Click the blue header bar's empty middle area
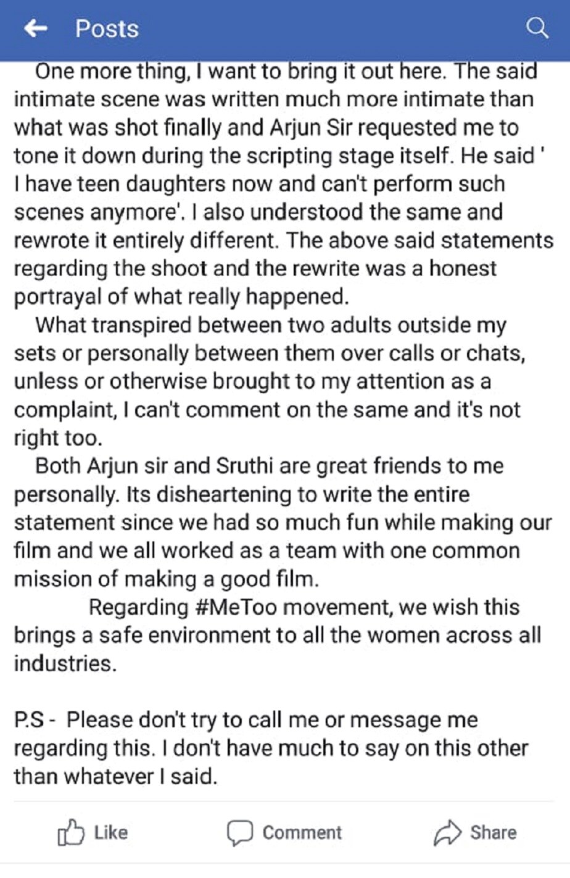This screenshot has width=570, height=878. pyautogui.click(x=333, y=28)
